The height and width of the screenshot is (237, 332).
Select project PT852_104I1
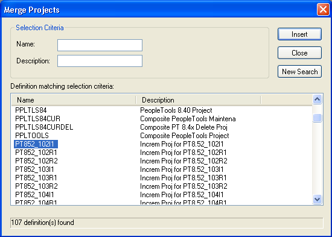(x=35, y=195)
